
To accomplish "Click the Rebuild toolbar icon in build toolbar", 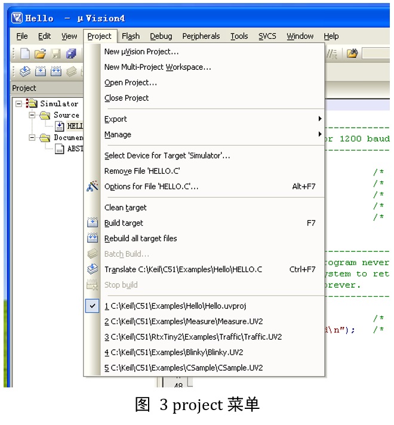I will pos(56,72).
